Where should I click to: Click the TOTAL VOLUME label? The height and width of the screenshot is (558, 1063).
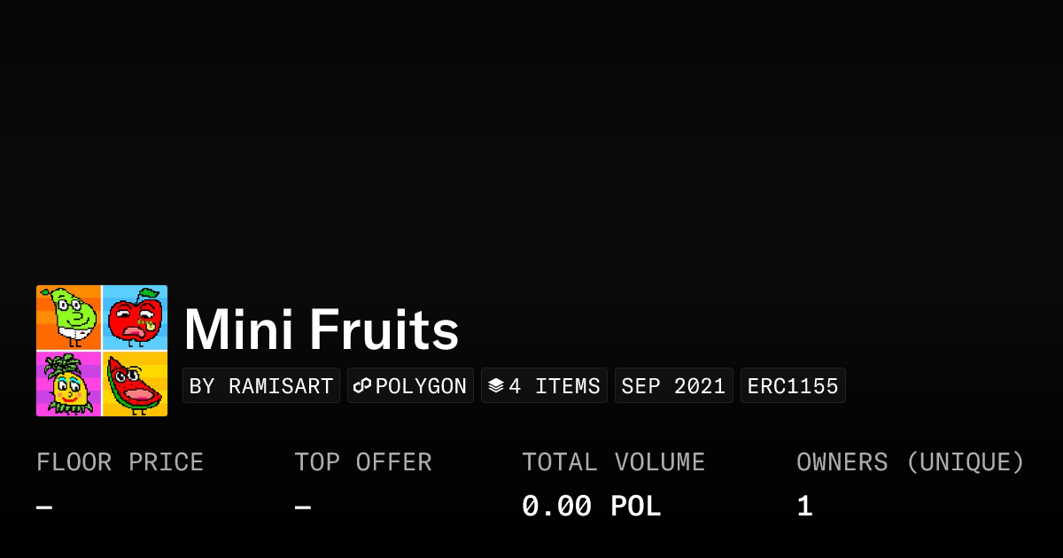point(614,462)
